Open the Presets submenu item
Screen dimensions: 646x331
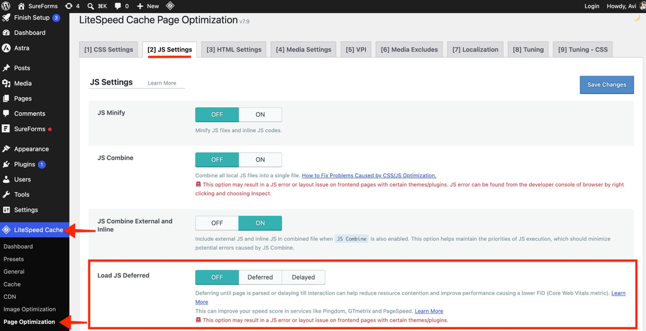click(x=14, y=259)
